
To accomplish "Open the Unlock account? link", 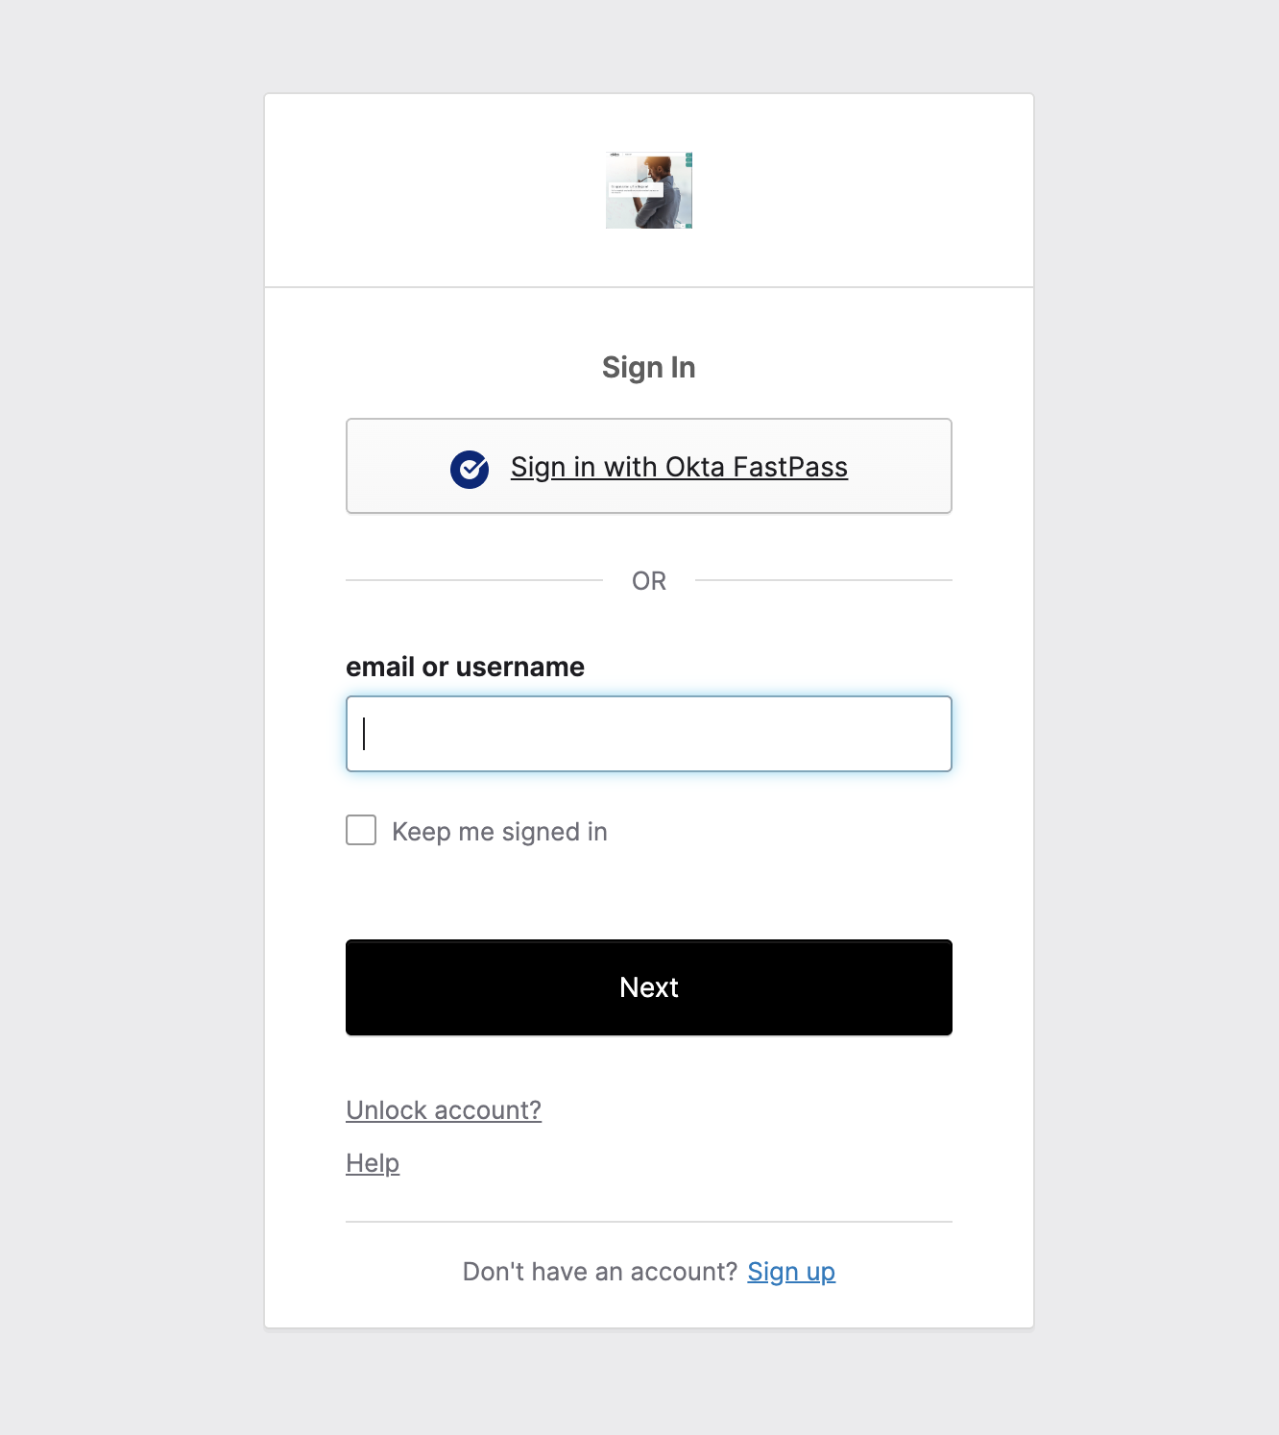I will pyautogui.click(x=444, y=1110).
